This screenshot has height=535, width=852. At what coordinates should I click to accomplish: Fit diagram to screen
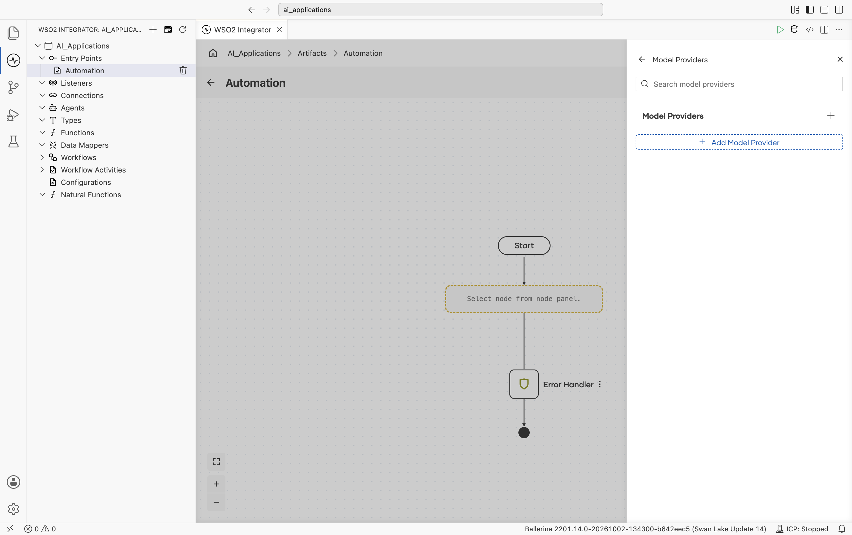(216, 461)
